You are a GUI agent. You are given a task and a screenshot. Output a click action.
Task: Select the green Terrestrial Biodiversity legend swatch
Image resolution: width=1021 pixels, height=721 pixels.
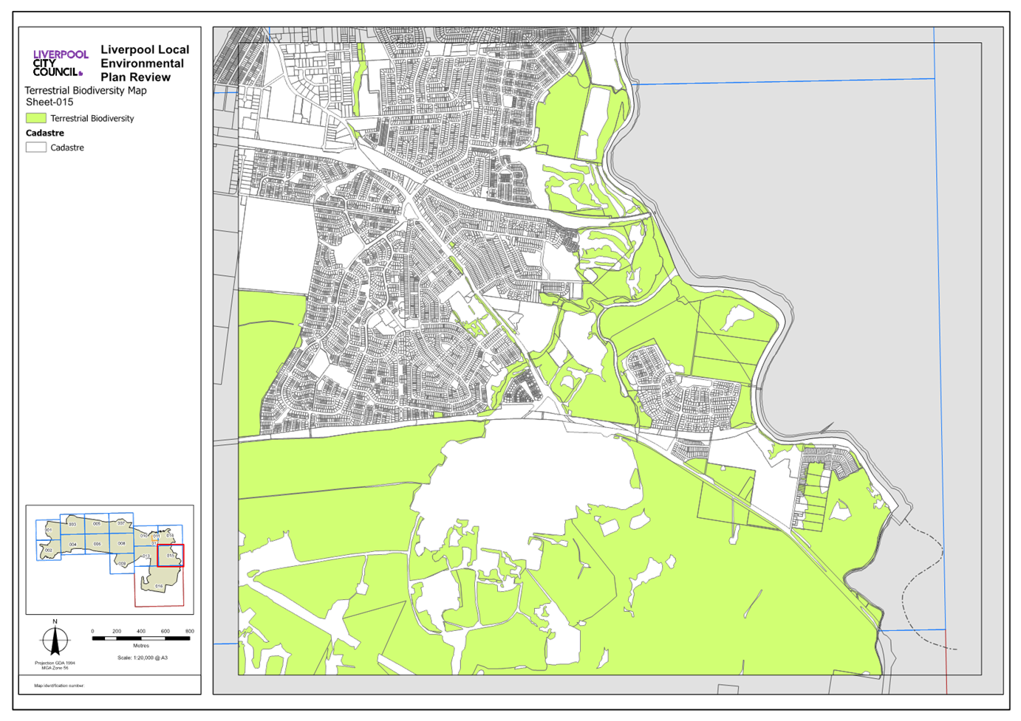tap(36, 118)
